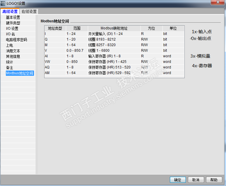Select the M address type cell
226x186 pixels.
(x=55, y=45)
